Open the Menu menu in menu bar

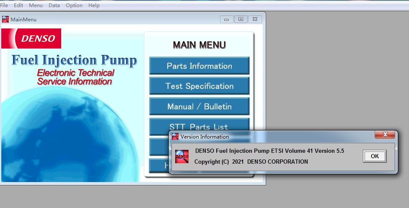tap(36, 5)
